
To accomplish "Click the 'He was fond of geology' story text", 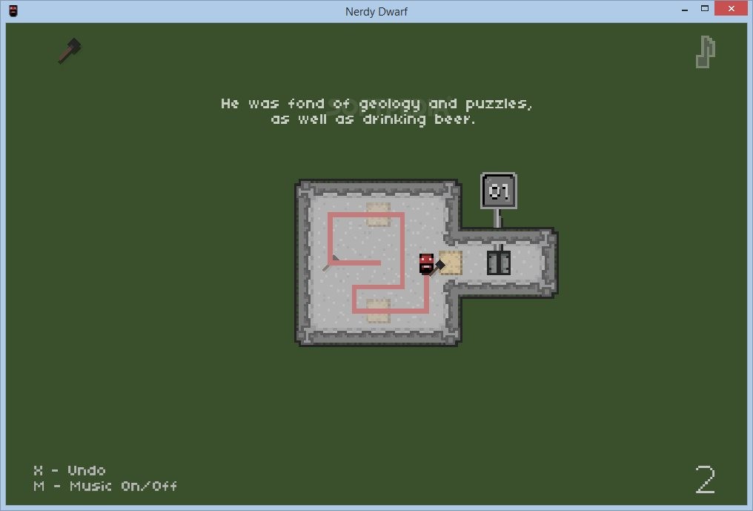I will click(x=376, y=104).
